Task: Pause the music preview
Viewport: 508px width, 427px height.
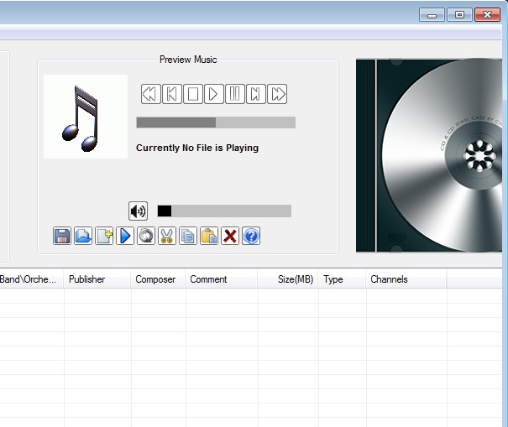Action: pos(235,93)
